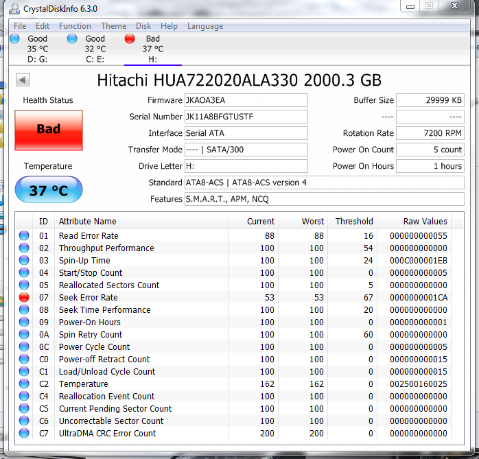Click the 37 °C temperature button
The height and width of the screenshot is (459, 479).
pos(49,189)
